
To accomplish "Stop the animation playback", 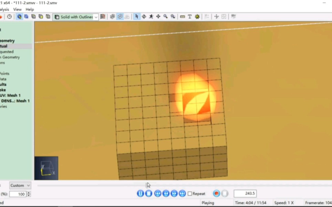I will tap(149, 194).
